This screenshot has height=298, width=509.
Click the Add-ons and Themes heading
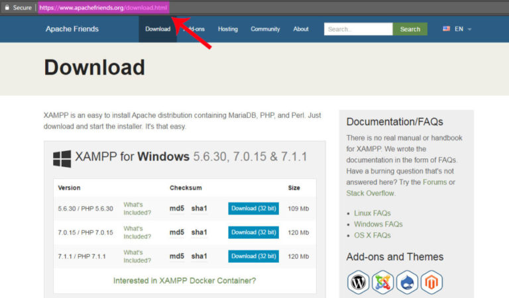click(395, 257)
